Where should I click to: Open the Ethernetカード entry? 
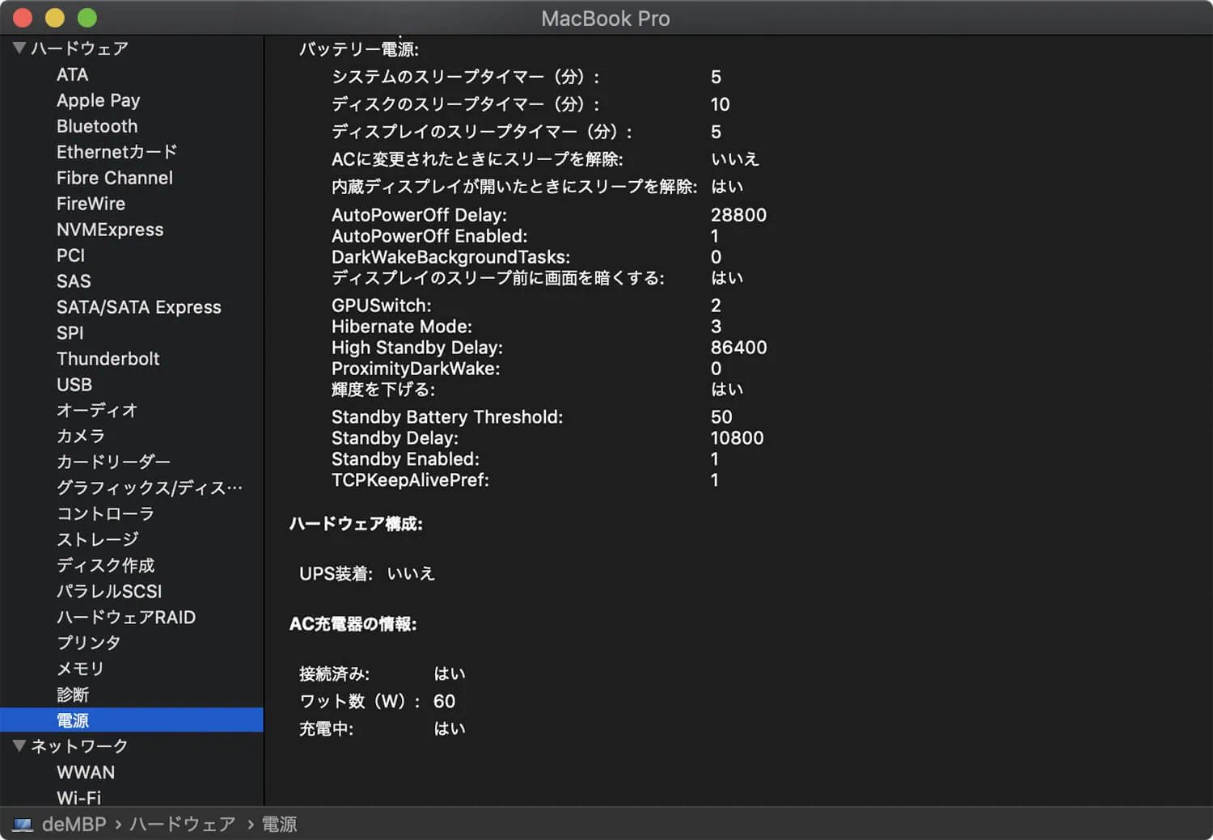point(116,152)
